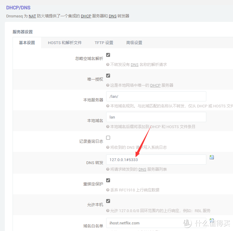The width and height of the screenshot is (233, 231).
Task: Switch to HOSTS 和解析文件 tab
Action: [x=65, y=43]
